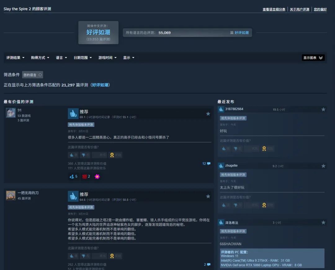
Task: Open the 语言 filter dropdown
Action: 61,58
